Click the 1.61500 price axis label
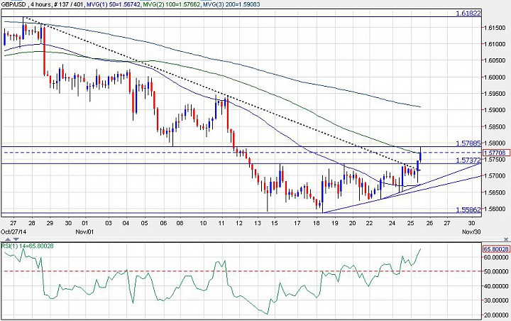 point(496,28)
